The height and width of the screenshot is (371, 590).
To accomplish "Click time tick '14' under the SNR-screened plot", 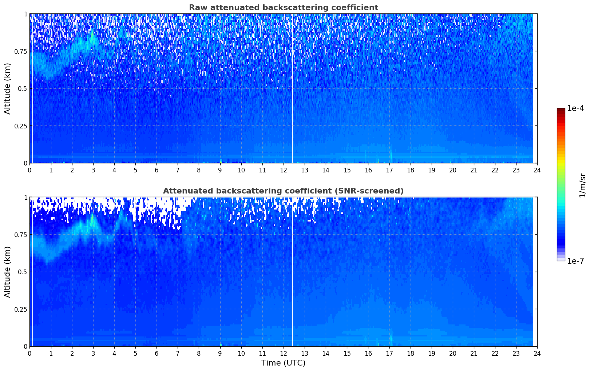I will tap(326, 353).
